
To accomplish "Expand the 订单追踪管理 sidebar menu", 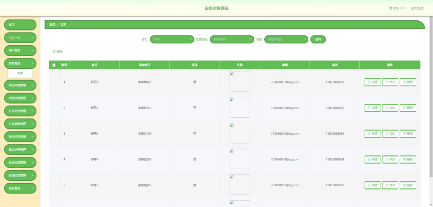I will coord(20,124).
